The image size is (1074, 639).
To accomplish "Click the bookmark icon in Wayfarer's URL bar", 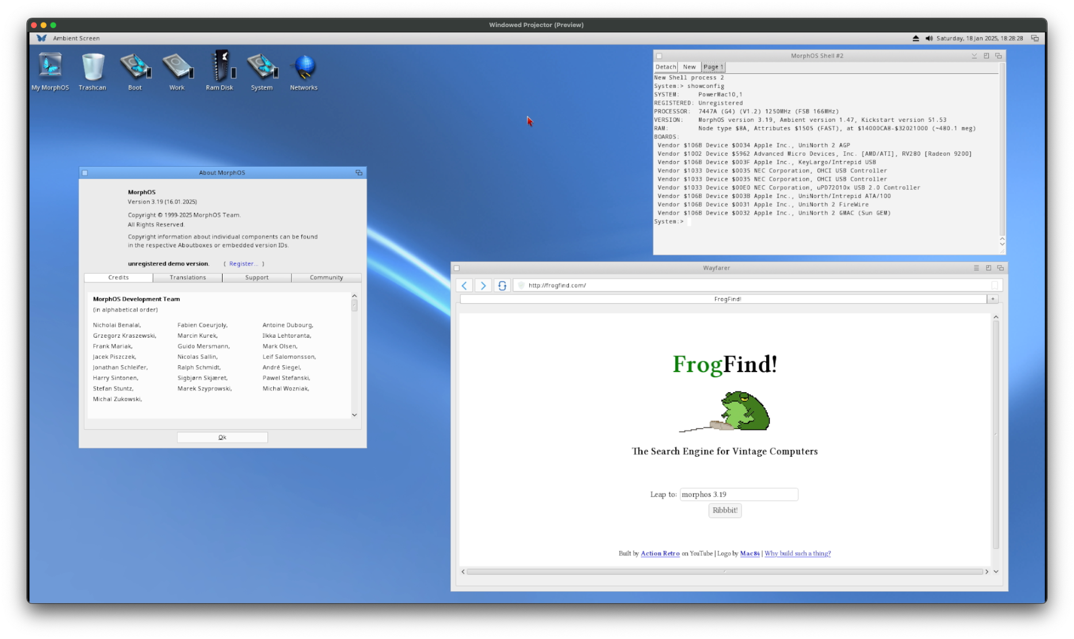I will (995, 285).
